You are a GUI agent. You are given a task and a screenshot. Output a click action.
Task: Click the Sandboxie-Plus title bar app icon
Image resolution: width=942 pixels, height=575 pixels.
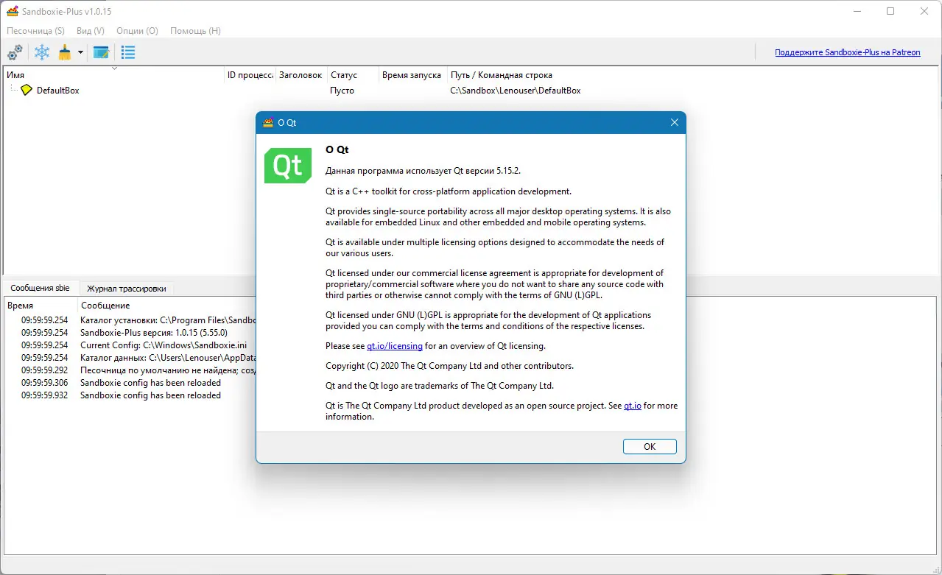[x=12, y=11]
